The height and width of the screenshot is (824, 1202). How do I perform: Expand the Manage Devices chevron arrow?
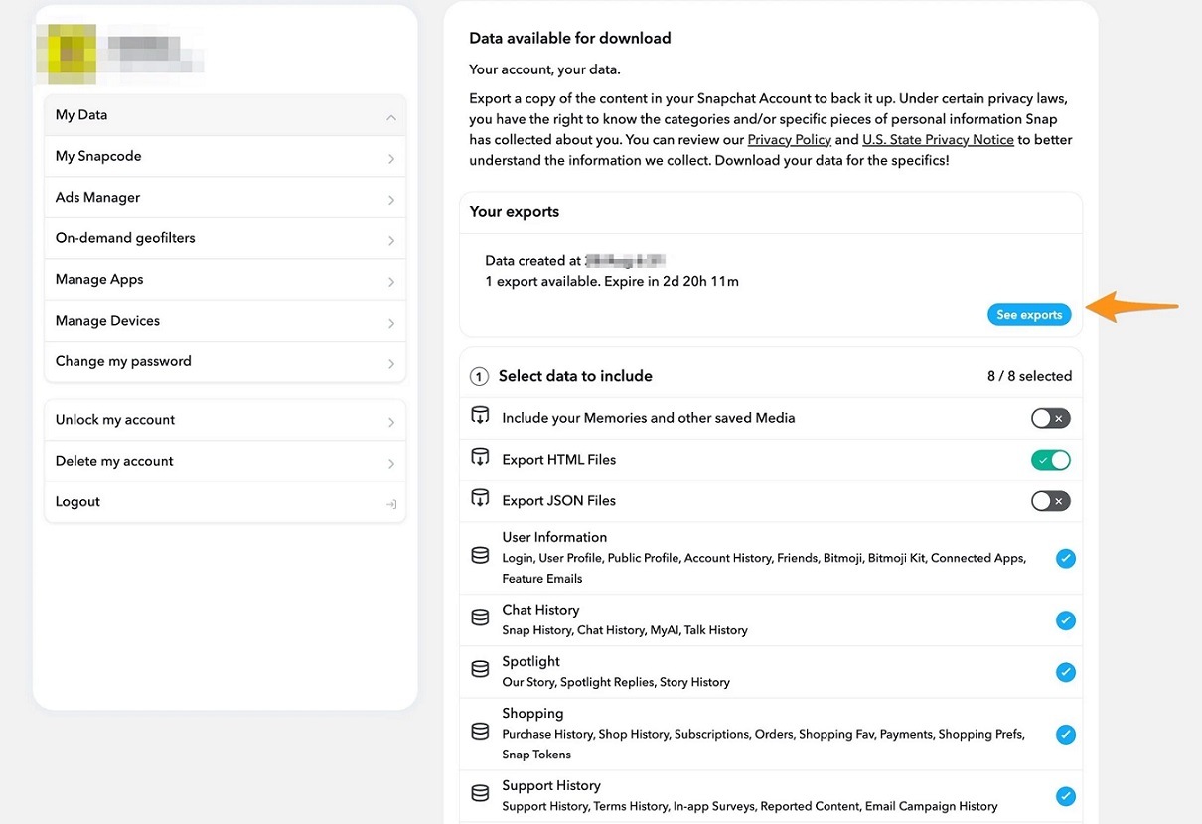coord(390,323)
